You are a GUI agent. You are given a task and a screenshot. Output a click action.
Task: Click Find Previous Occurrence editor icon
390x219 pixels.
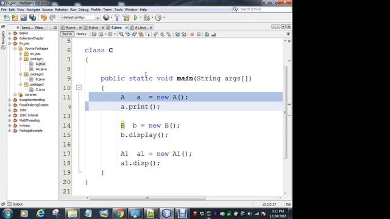tap(128, 34)
